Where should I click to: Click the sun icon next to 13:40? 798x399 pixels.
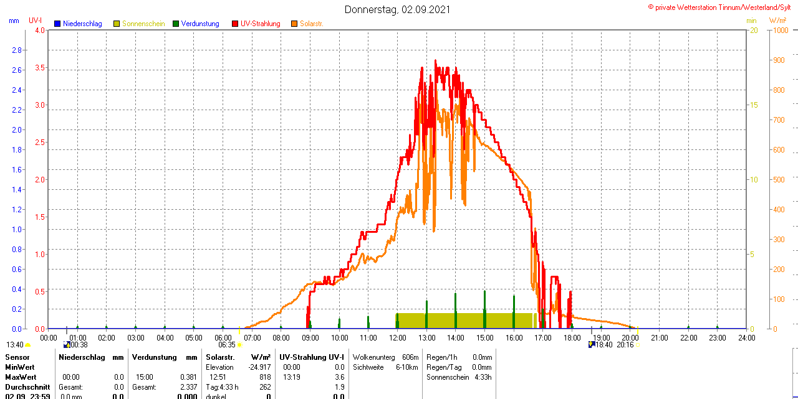[28, 344]
